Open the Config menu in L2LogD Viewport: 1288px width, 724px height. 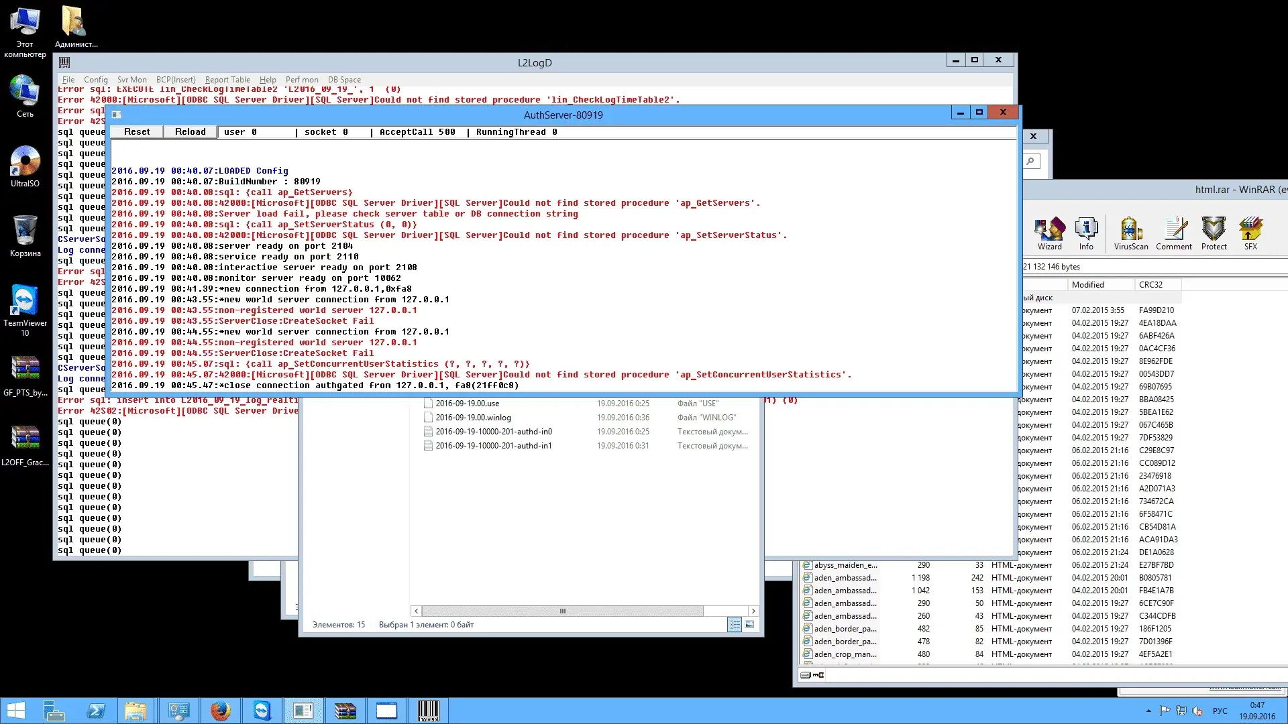pos(96,80)
